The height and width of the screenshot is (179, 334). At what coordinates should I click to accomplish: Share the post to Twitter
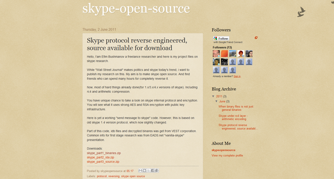148,171
